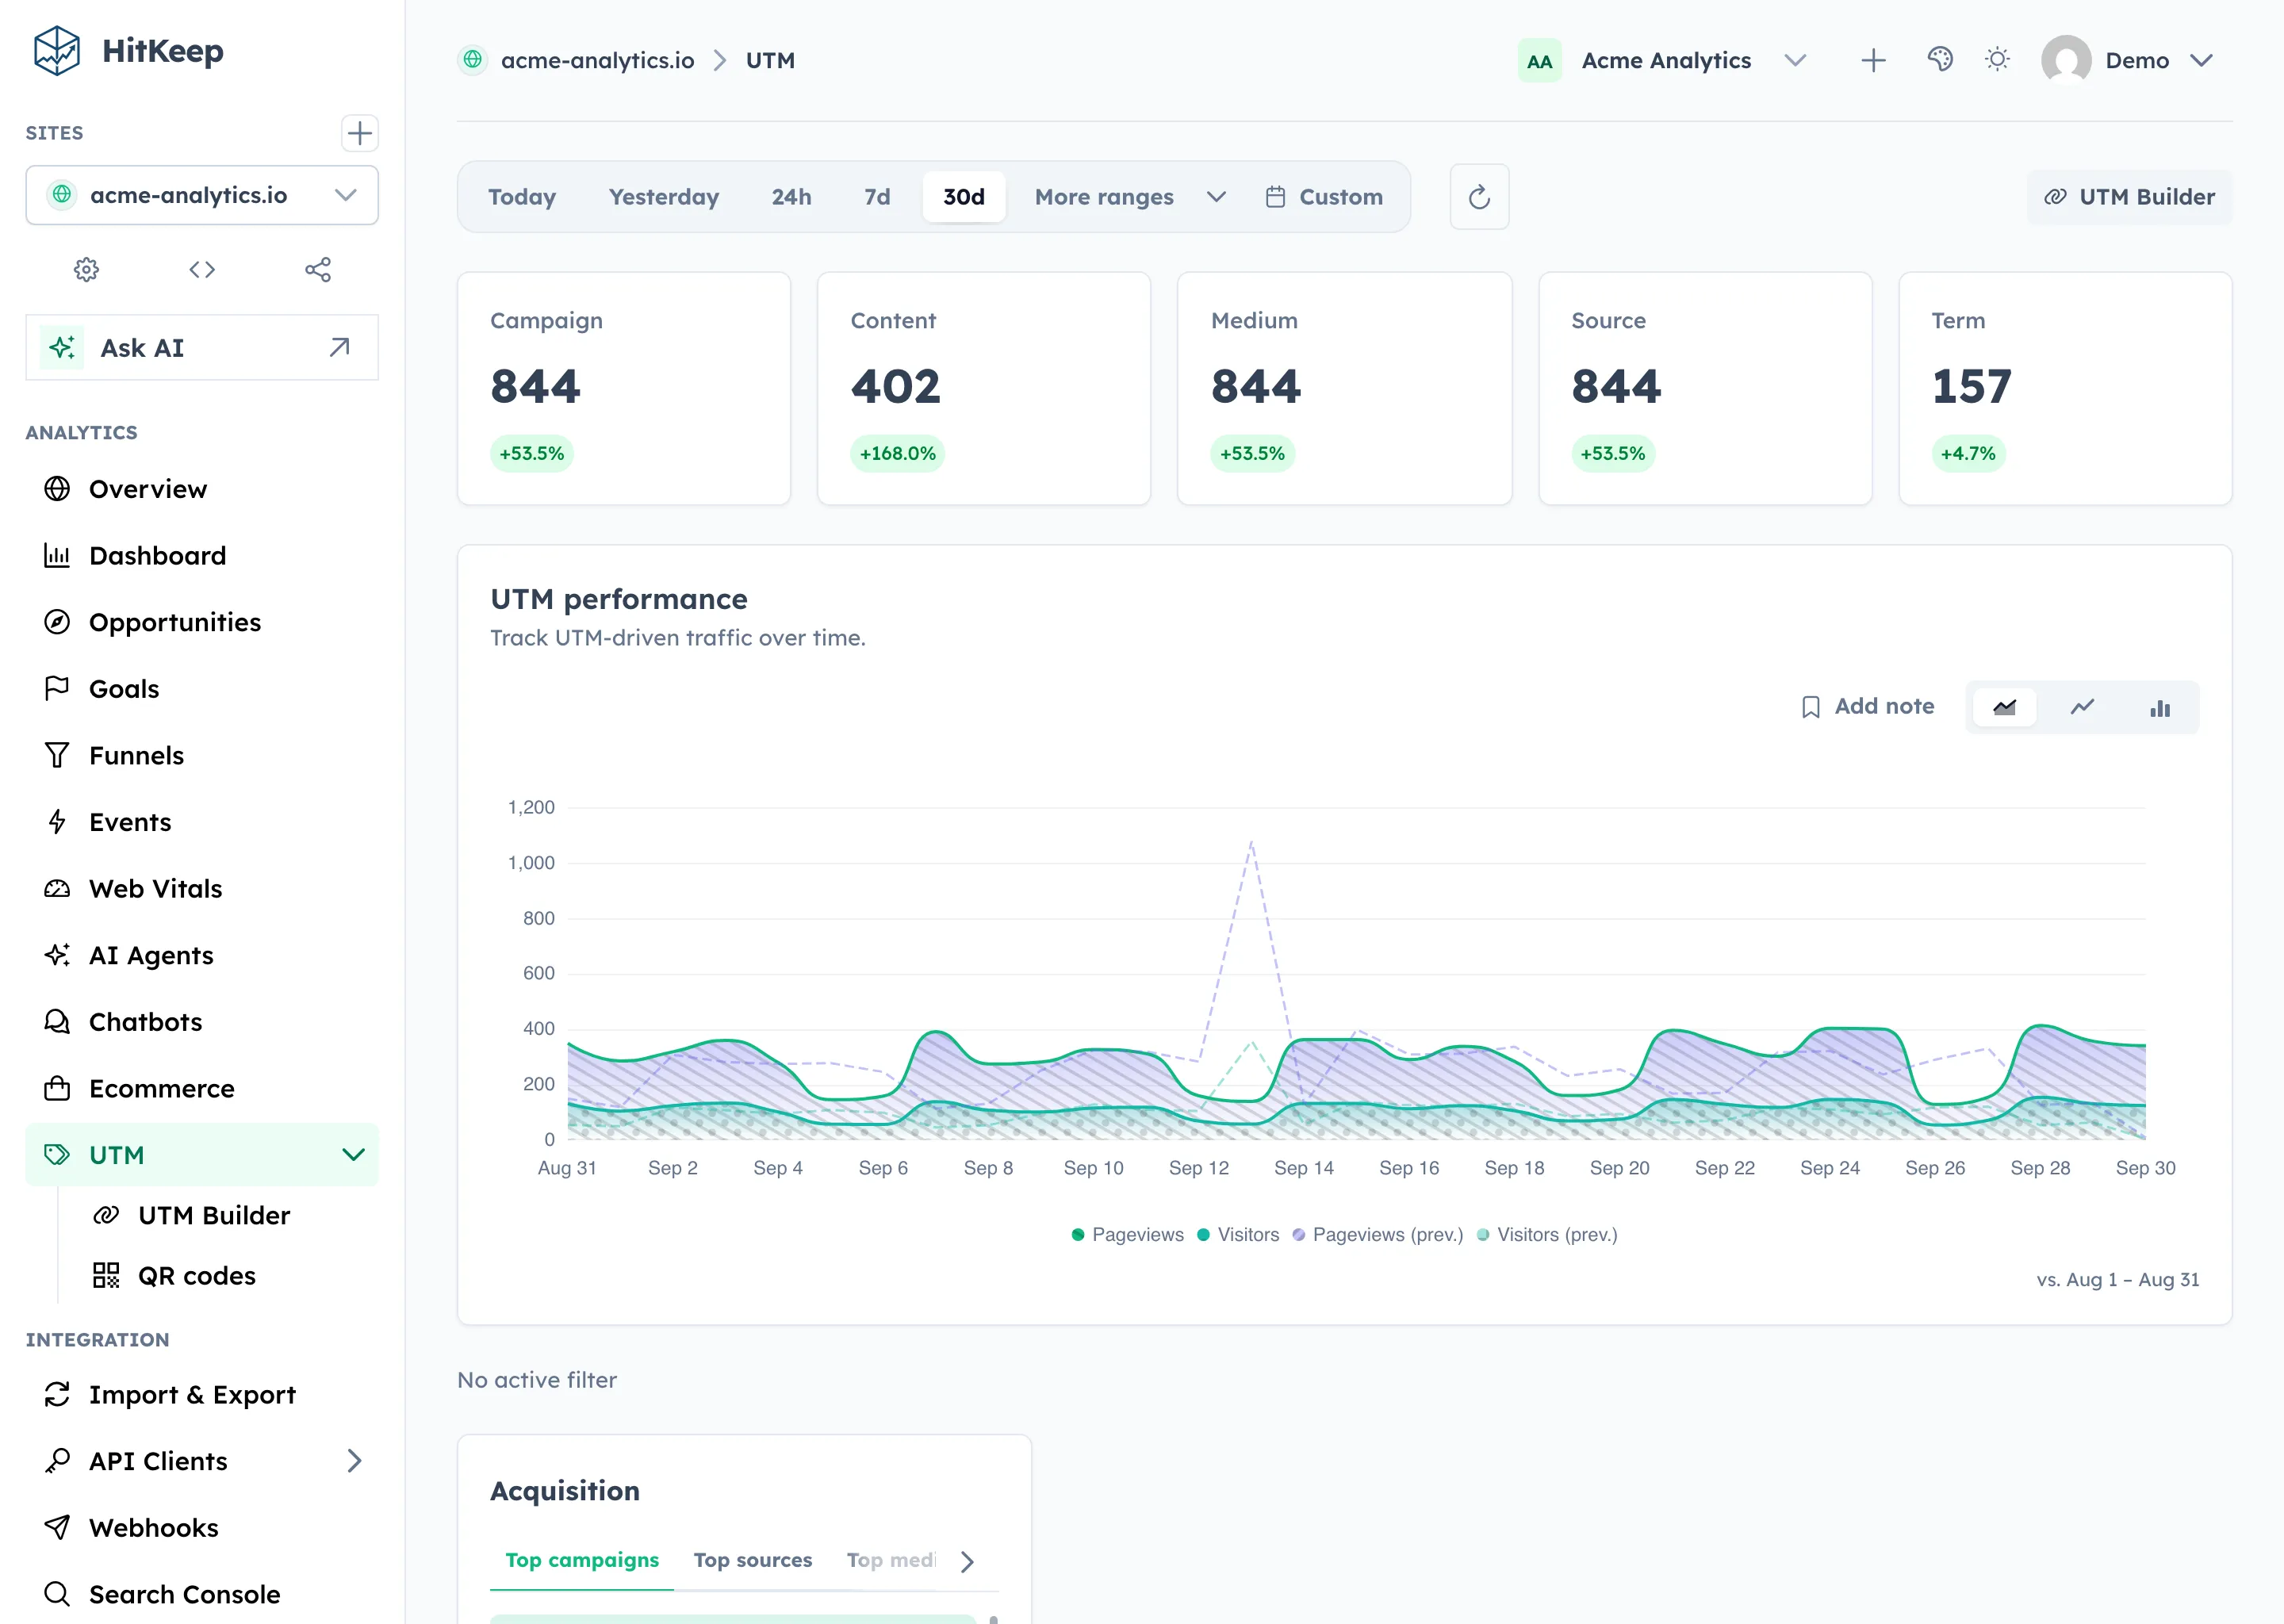Expand More ranges dropdown
Viewport: 2284px width, 1624px height.
click(1130, 197)
